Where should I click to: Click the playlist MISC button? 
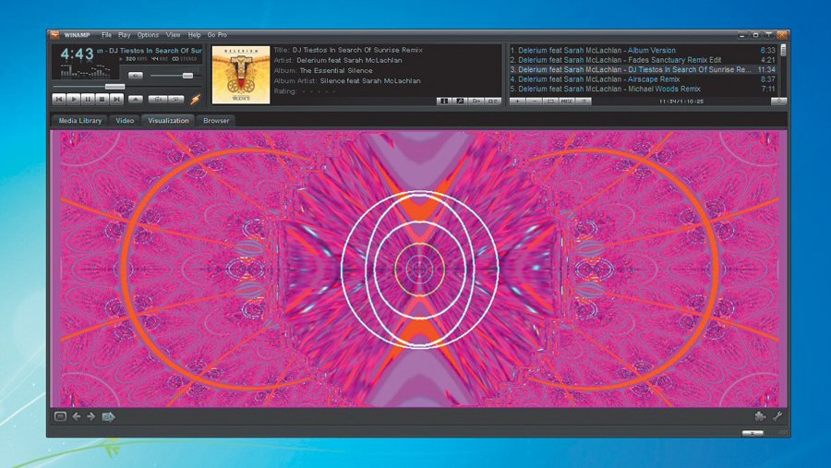click(x=566, y=101)
